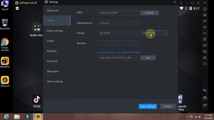Click the IMEI input field

click(118, 13)
